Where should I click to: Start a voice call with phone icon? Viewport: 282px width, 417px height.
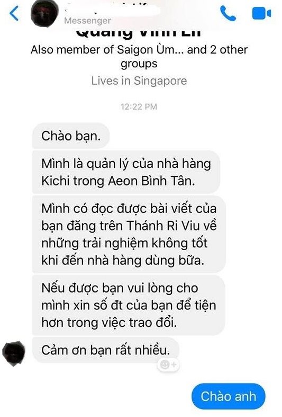[228, 13]
